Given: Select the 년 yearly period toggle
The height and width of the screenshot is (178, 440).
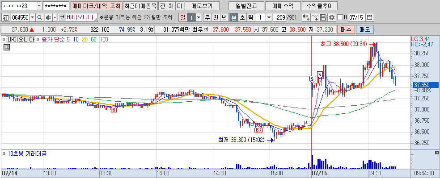Looking at the screenshot, I should click(224, 17).
